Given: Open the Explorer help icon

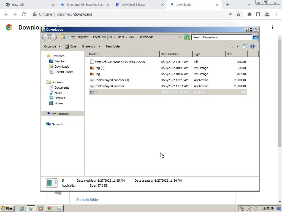Looking at the screenshot, I should coord(253,46).
